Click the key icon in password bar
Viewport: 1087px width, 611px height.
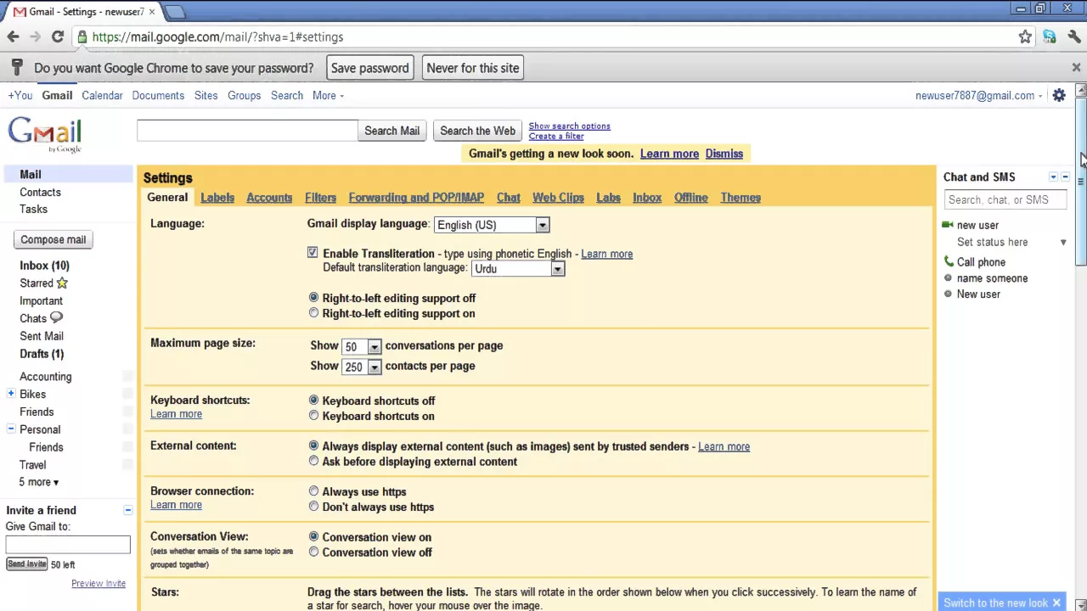(x=15, y=68)
